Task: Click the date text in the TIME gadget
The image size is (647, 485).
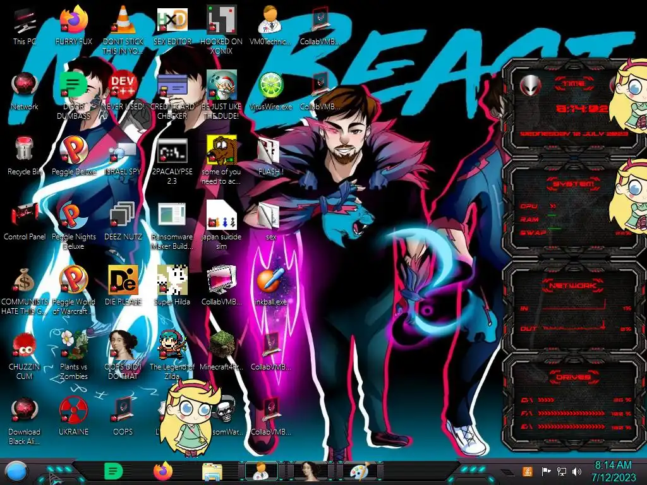Action: tap(574, 134)
